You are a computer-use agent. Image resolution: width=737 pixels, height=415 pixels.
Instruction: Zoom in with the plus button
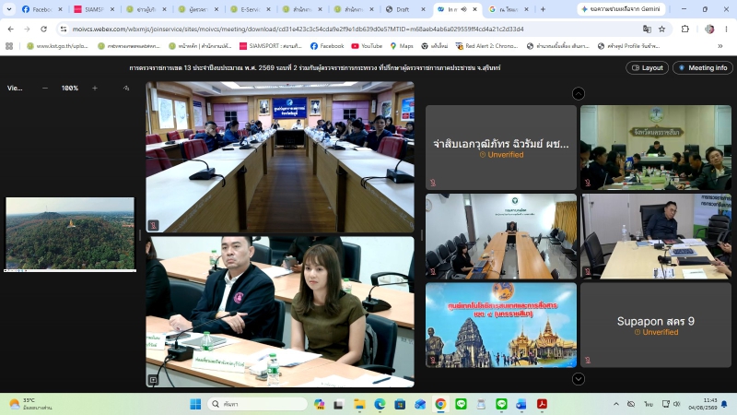point(95,88)
